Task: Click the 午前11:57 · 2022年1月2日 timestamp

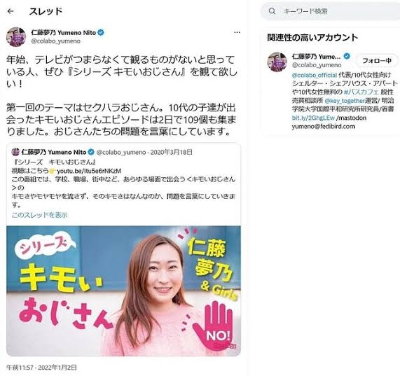Action: (x=41, y=368)
